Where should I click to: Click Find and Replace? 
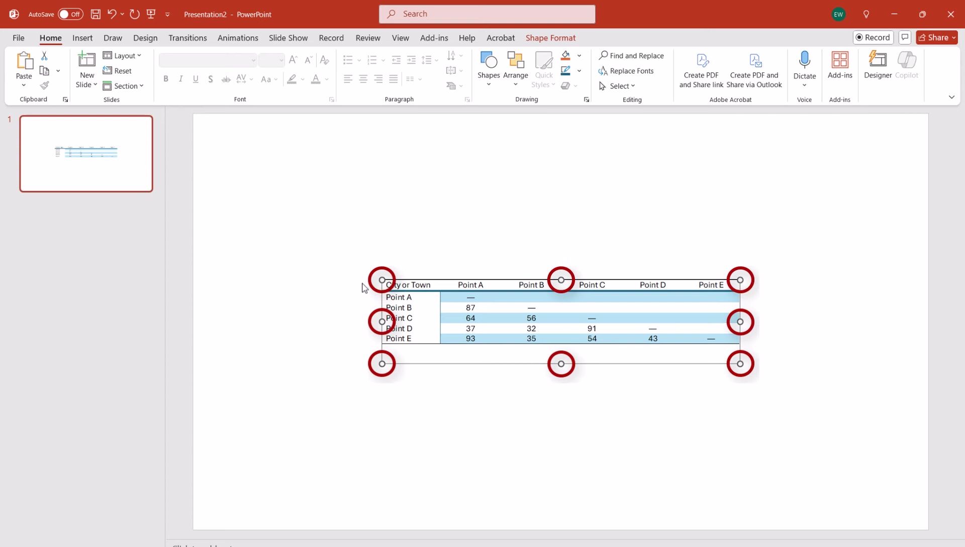[631, 56]
